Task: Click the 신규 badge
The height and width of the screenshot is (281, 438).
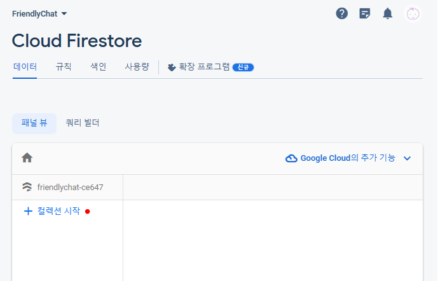Action: (243, 67)
